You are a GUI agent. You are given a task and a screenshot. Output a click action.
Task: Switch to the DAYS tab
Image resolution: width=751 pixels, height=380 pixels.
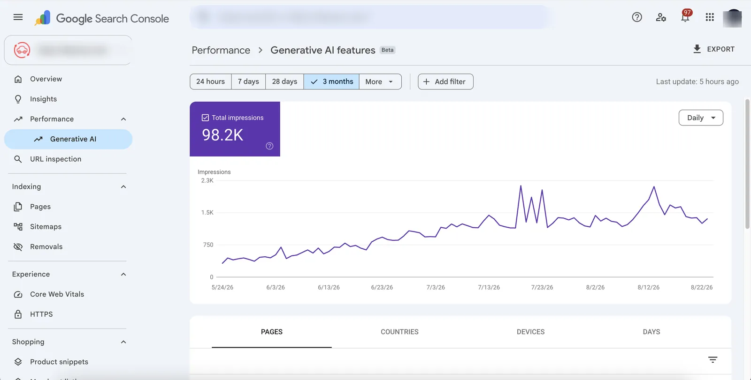click(651, 332)
